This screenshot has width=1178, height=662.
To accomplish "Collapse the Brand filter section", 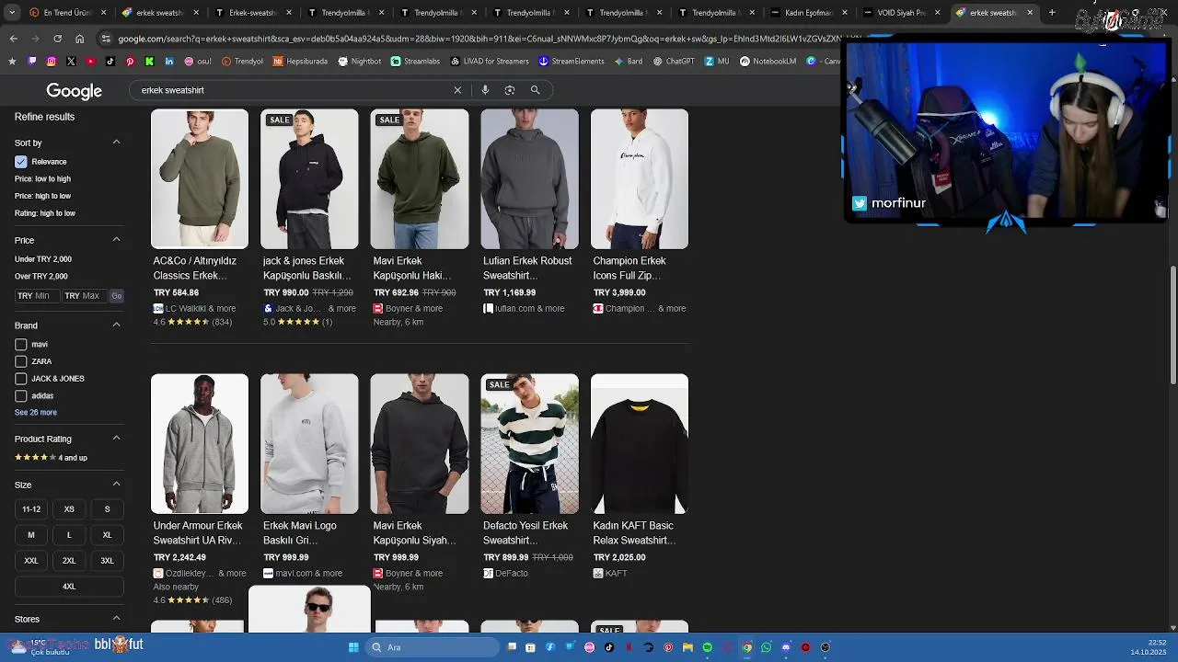I will click(x=116, y=325).
